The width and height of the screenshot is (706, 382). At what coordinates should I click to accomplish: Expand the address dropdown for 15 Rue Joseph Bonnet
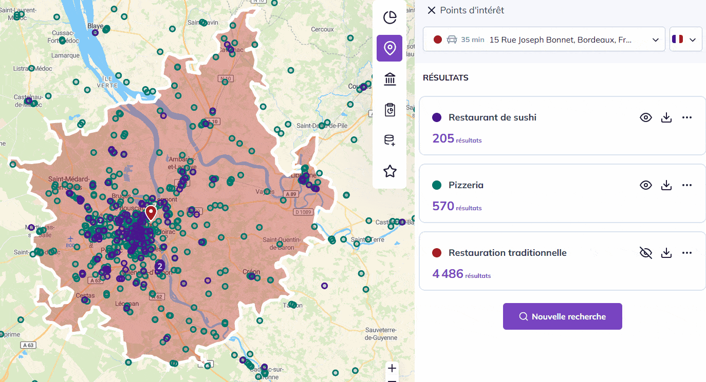click(x=655, y=39)
